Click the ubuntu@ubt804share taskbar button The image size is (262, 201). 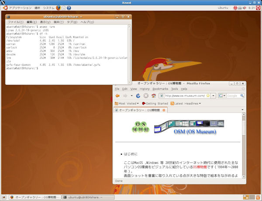click(88, 198)
